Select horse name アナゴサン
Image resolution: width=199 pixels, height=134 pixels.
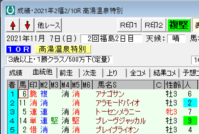(110, 94)
